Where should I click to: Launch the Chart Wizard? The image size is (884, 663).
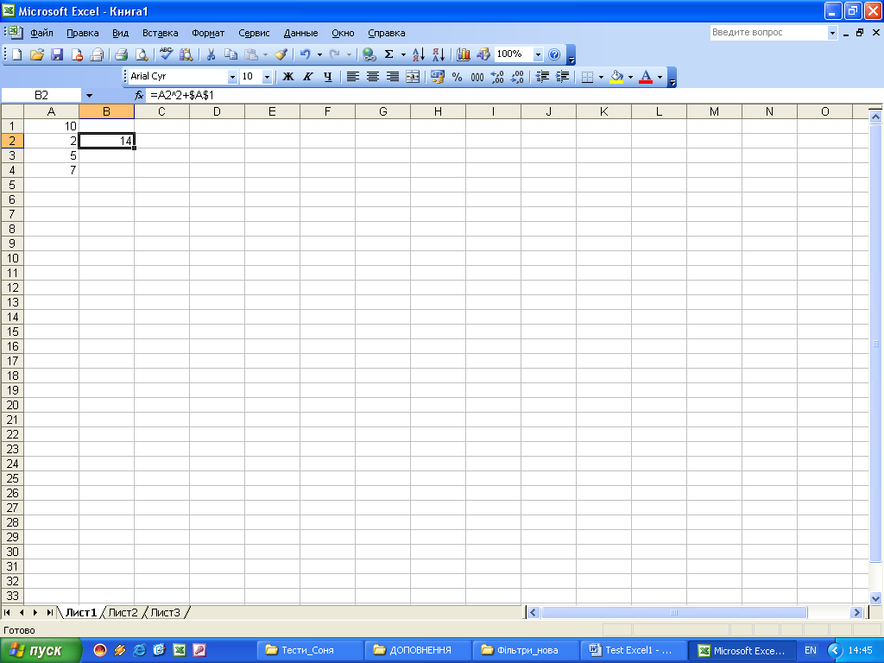[464, 54]
